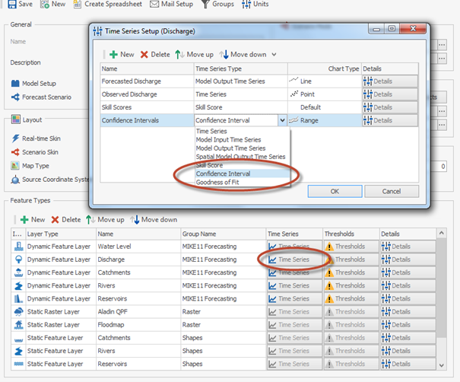This screenshot has width=460, height=382.
Task: Toggle the Time Series Type dropdown arrow
Action: pos(282,120)
